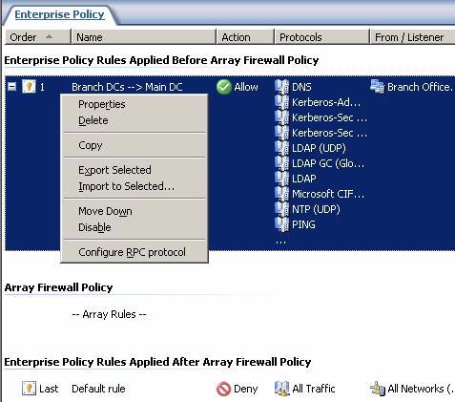Click the All Traffic protocol icon

281,389
